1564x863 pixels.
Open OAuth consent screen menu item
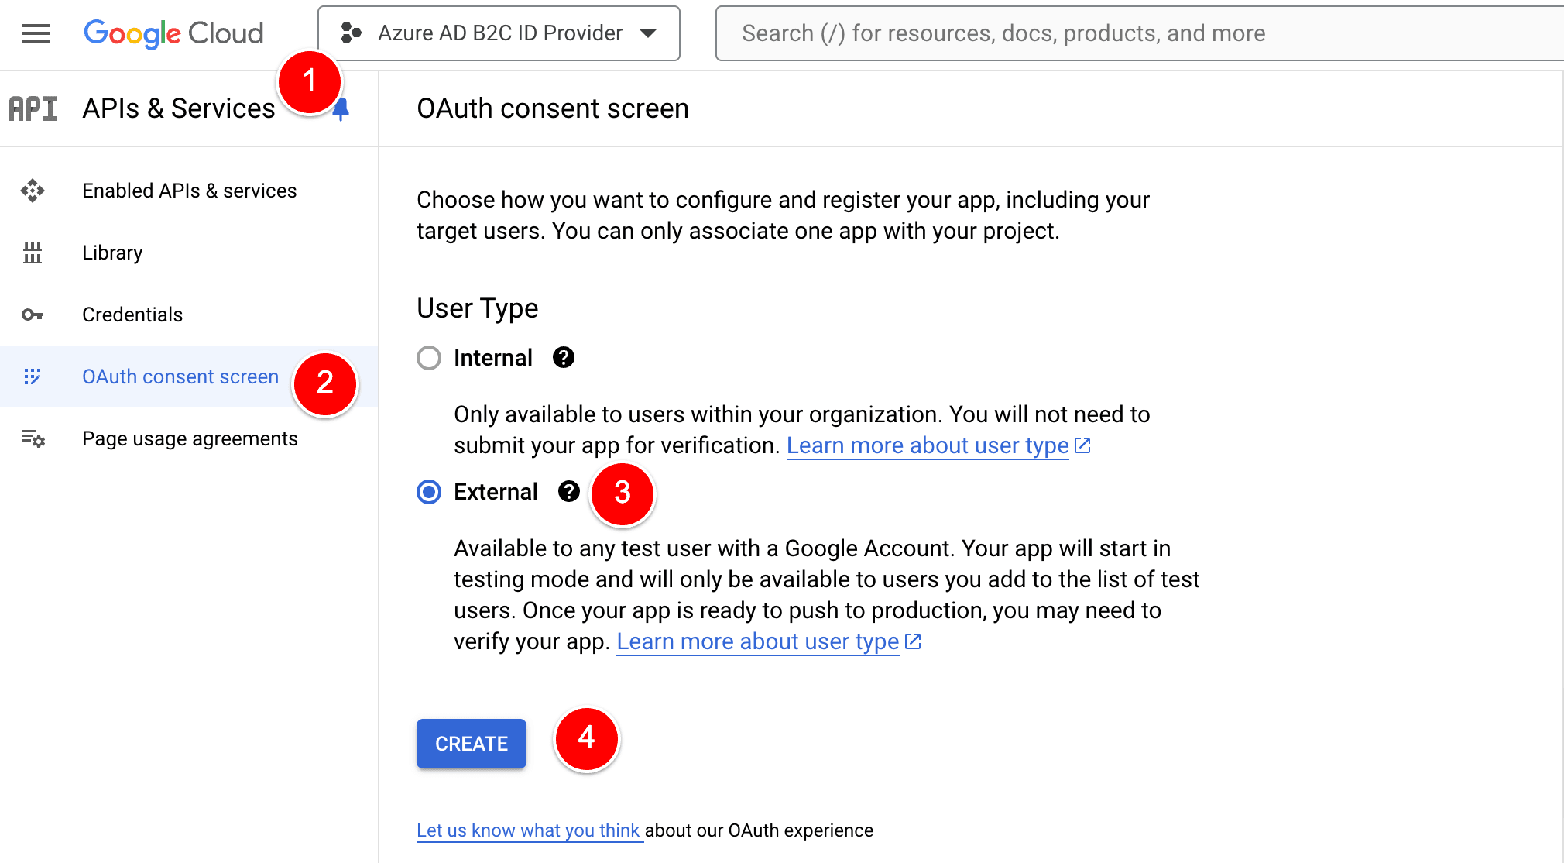pos(180,376)
